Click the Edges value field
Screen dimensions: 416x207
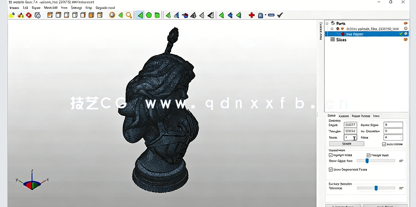350,125
